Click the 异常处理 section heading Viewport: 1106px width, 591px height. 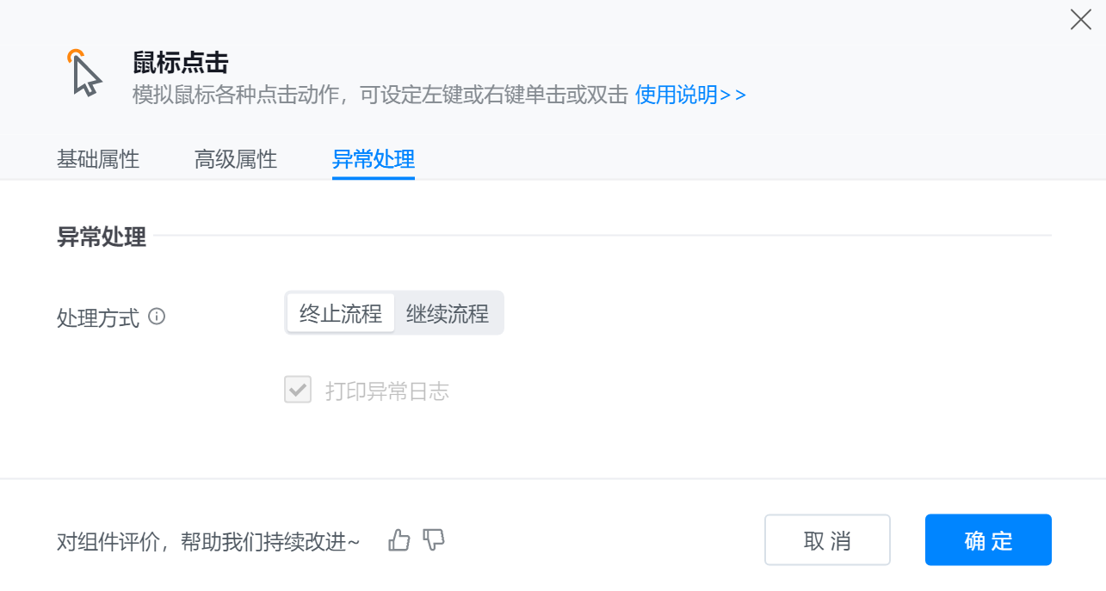[x=102, y=237]
